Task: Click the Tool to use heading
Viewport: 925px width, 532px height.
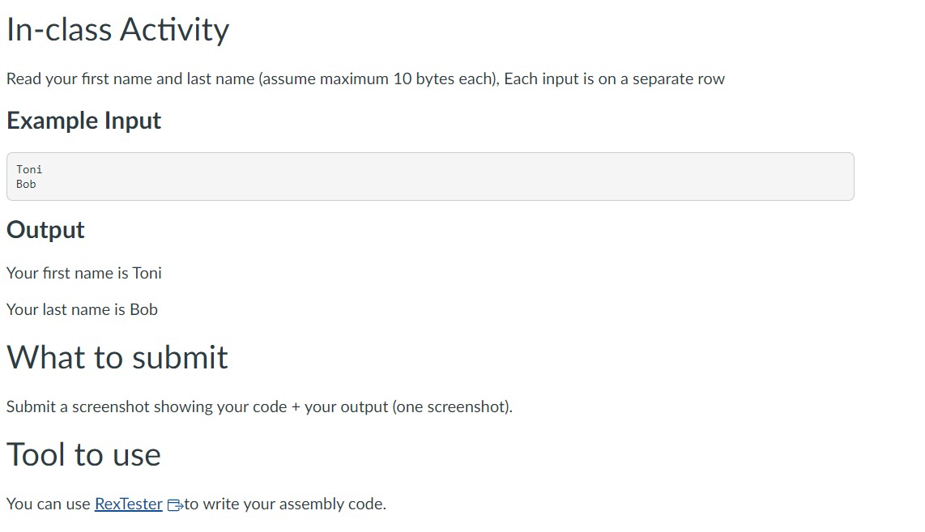Action: click(x=83, y=454)
